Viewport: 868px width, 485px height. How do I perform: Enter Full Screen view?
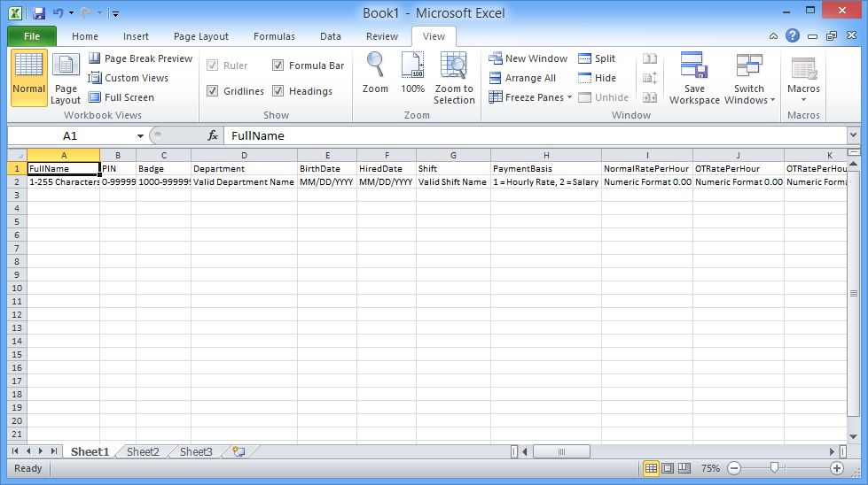[121, 97]
